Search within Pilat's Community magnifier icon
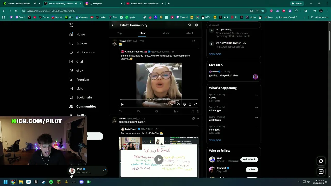 (x=190, y=25)
